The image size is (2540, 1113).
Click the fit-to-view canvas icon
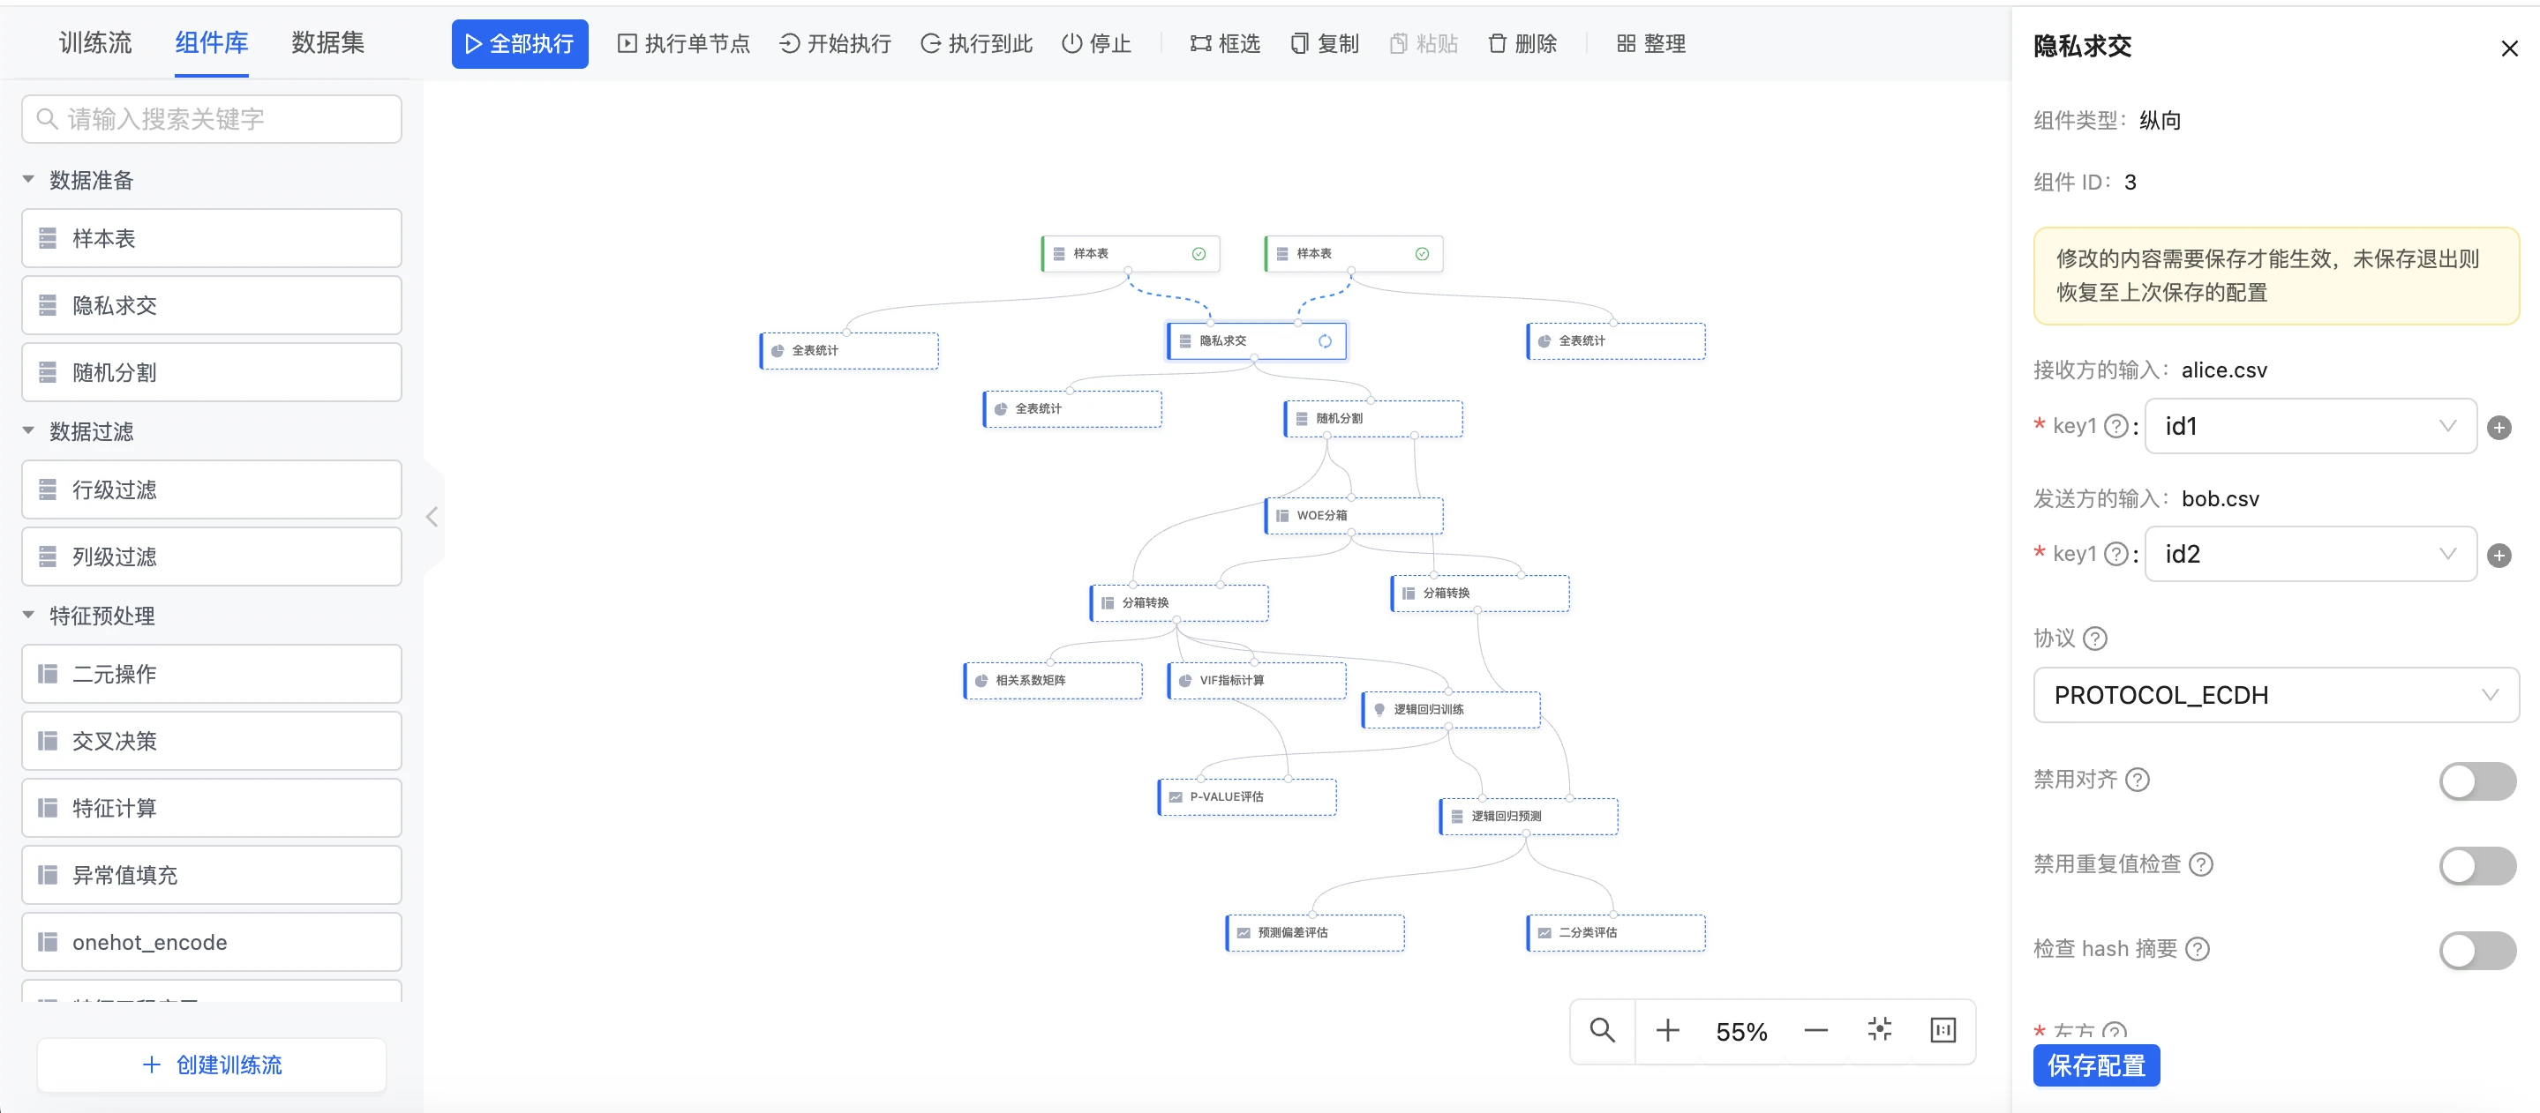1879,1029
